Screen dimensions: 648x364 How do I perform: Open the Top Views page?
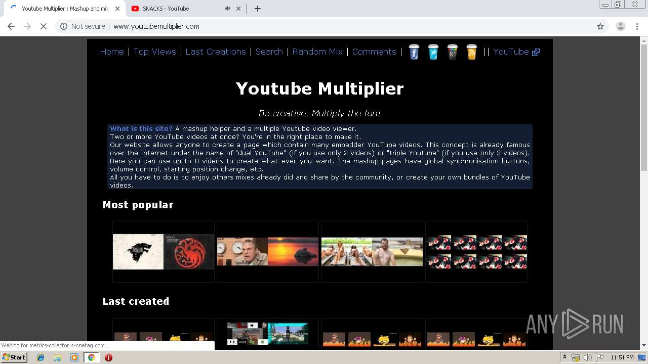pyautogui.click(x=154, y=52)
